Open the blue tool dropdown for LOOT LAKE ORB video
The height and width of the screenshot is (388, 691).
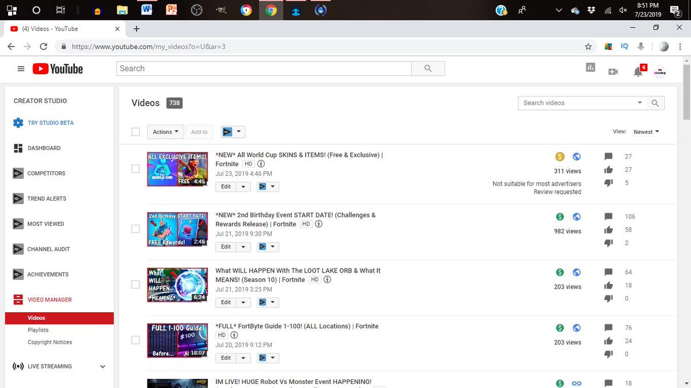point(267,302)
